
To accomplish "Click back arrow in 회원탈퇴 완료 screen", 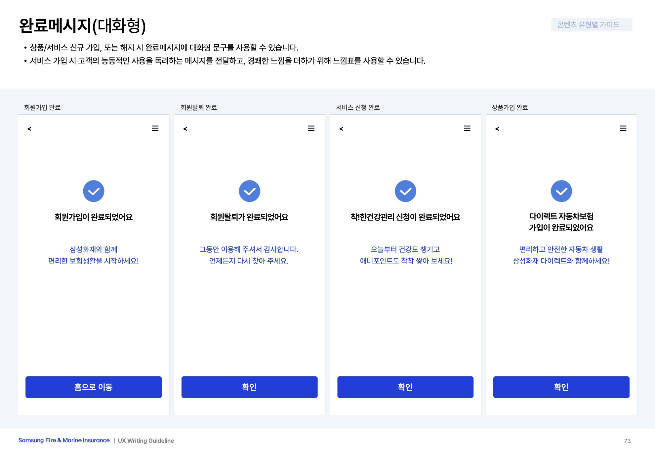I will [185, 129].
